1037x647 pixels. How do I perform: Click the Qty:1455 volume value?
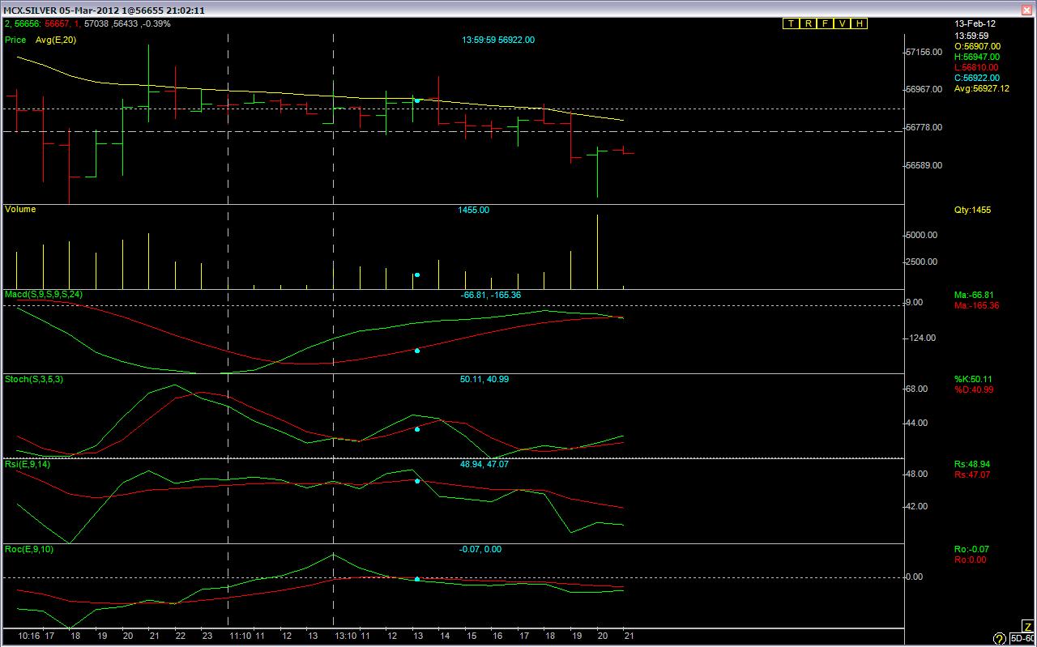pyautogui.click(x=973, y=211)
